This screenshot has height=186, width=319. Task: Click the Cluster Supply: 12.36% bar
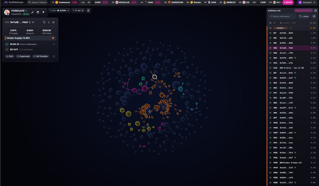coord(30,38)
